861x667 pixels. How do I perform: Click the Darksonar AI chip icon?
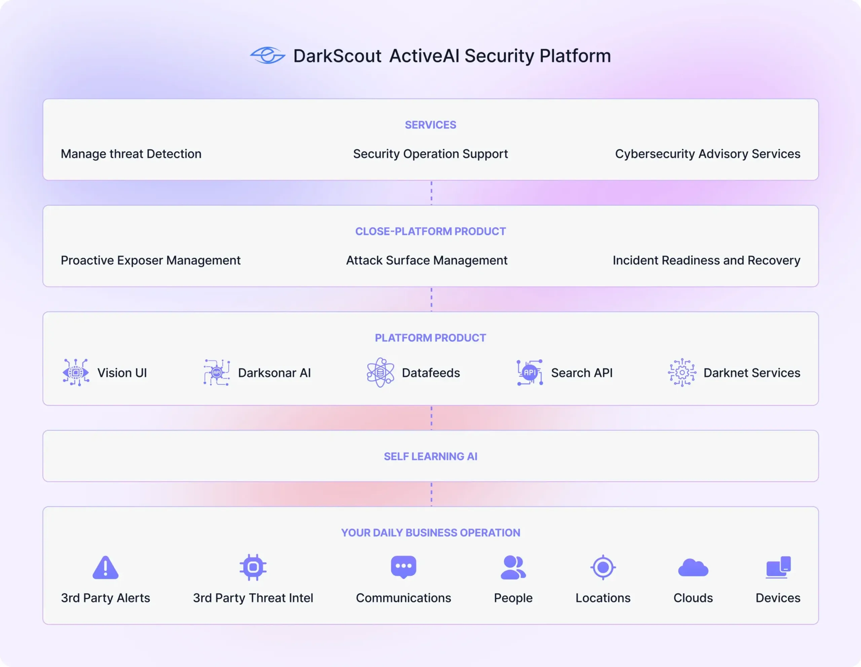point(217,373)
